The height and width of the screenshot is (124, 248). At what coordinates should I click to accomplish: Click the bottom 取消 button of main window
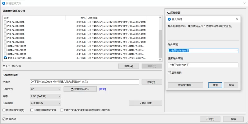233,119
